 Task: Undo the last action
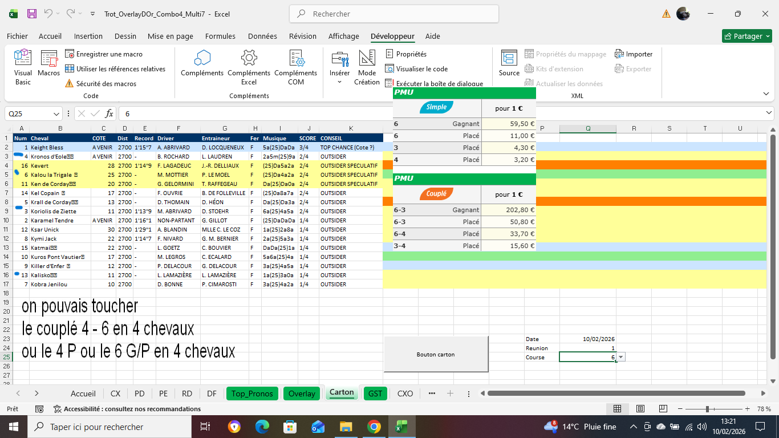tap(48, 14)
